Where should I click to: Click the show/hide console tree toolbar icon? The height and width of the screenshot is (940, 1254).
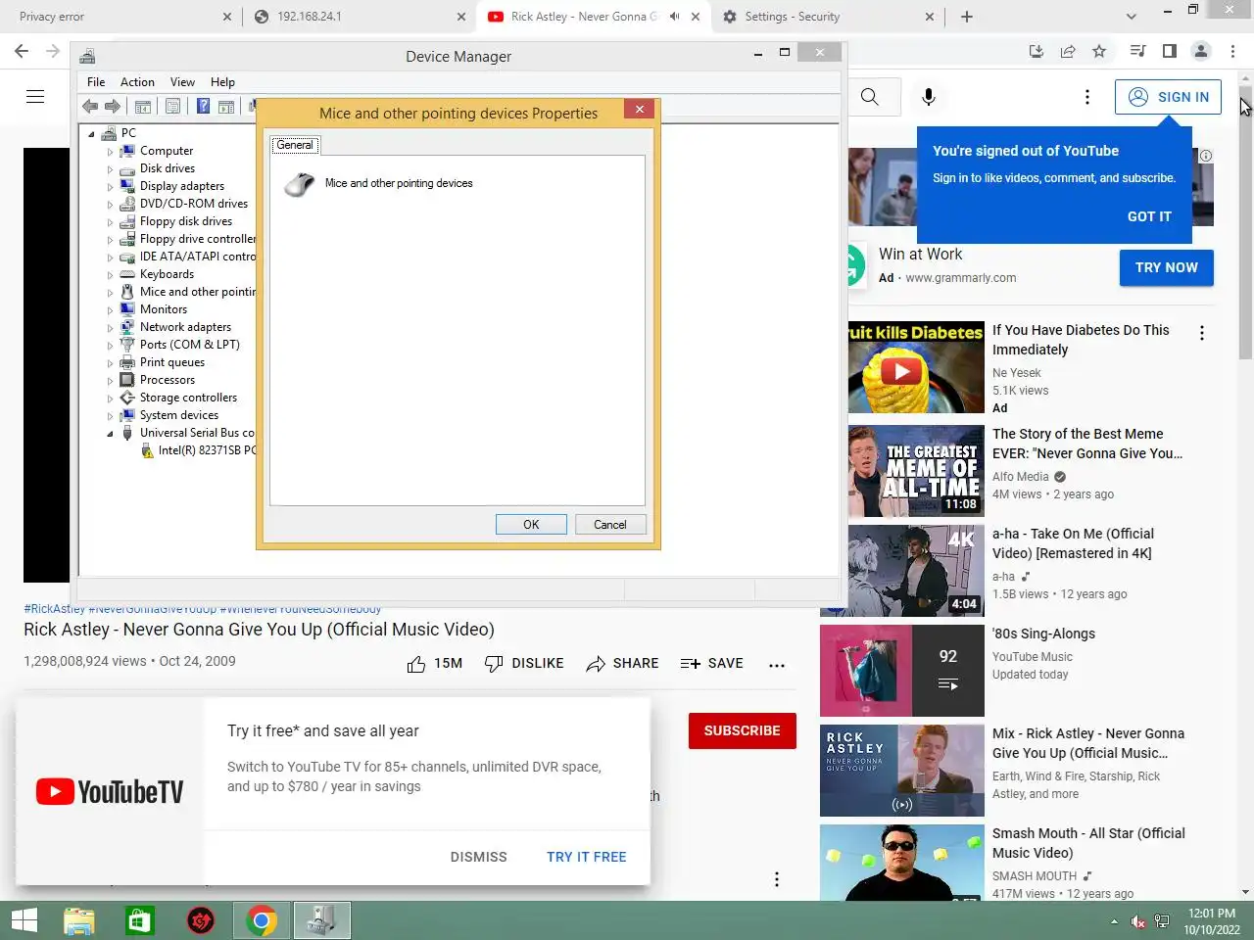[x=143, y=107]
